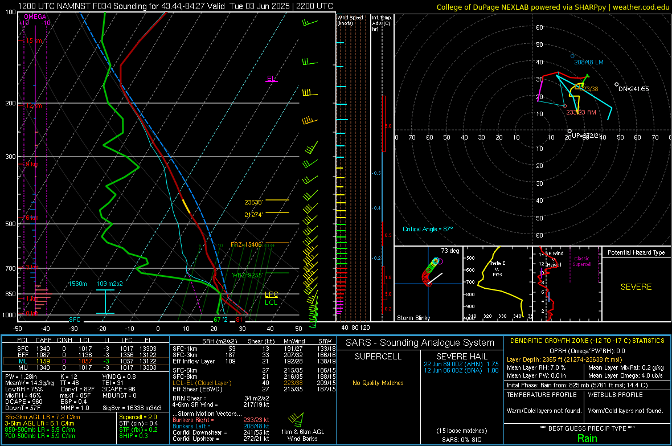This screenshot has height=446, width=672.
Task: Open the weather.cod.edu credit text
Action: (x=553, y=7)
